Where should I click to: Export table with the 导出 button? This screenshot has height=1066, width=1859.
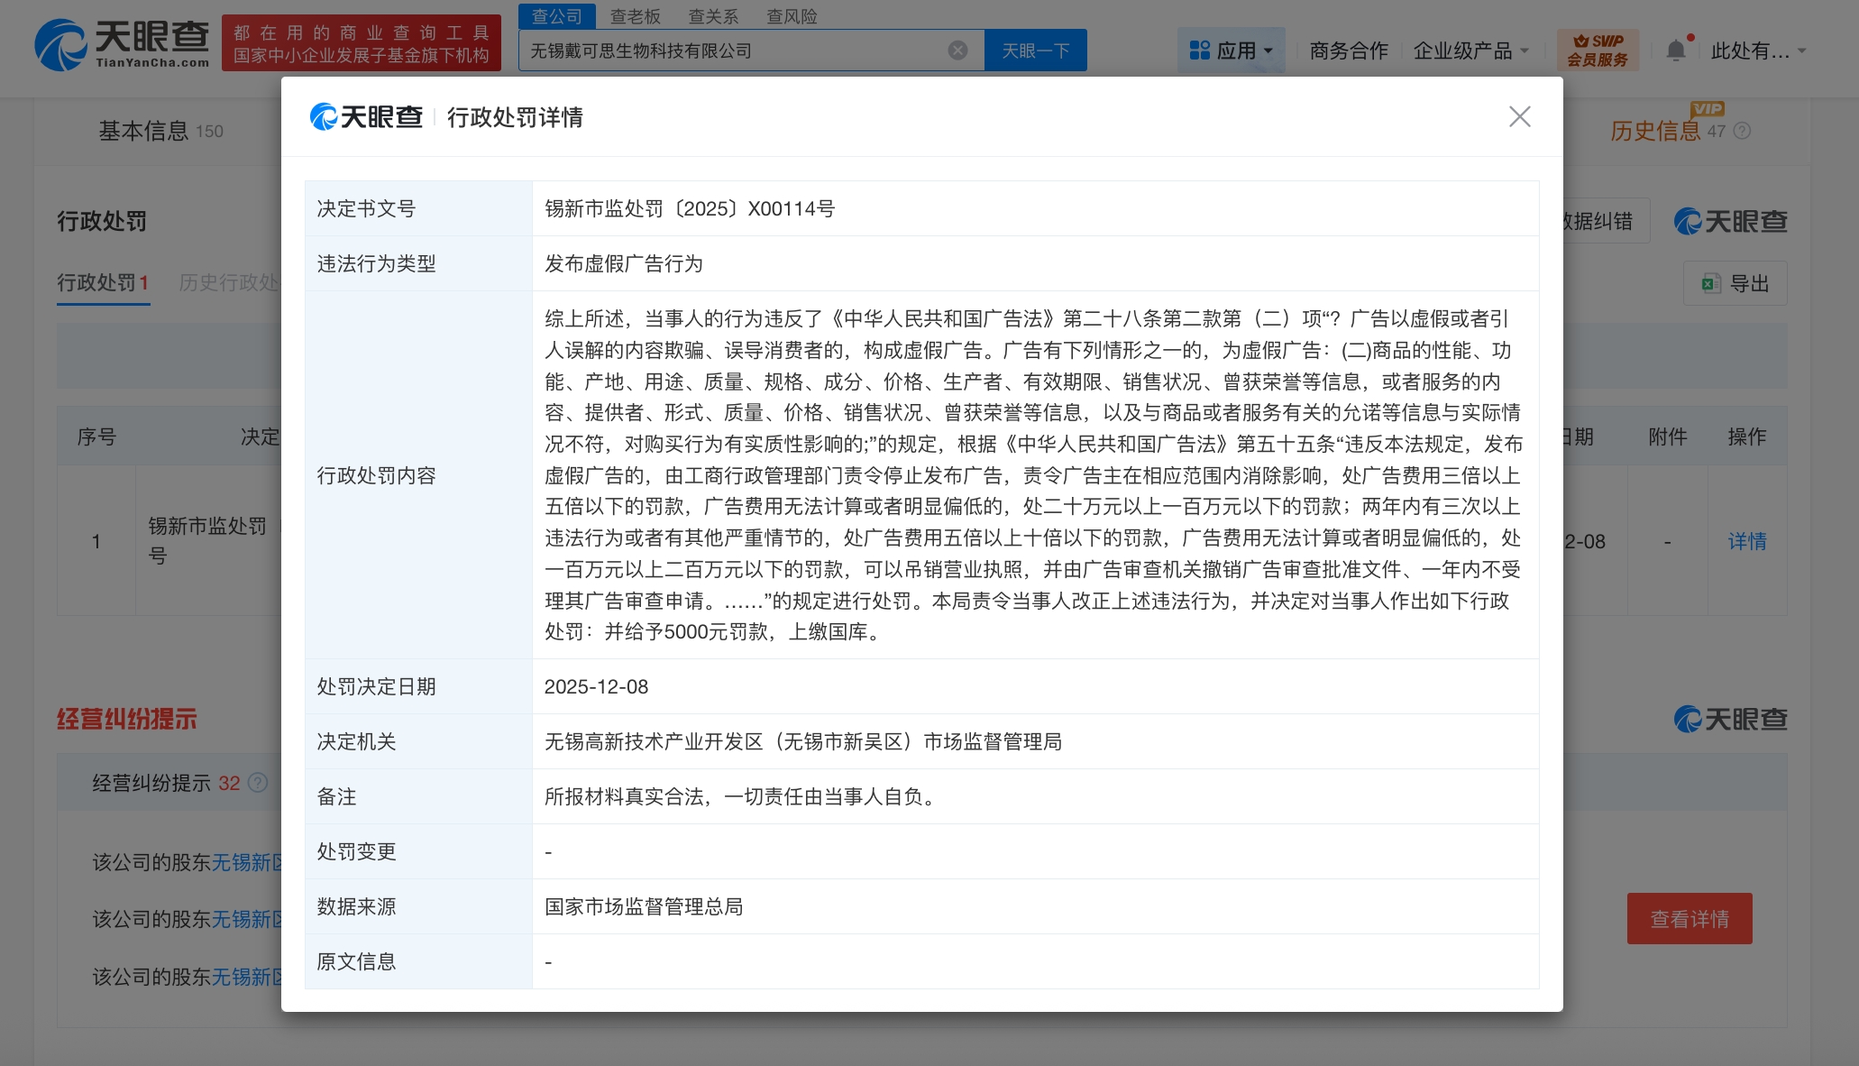(1735, 284)
